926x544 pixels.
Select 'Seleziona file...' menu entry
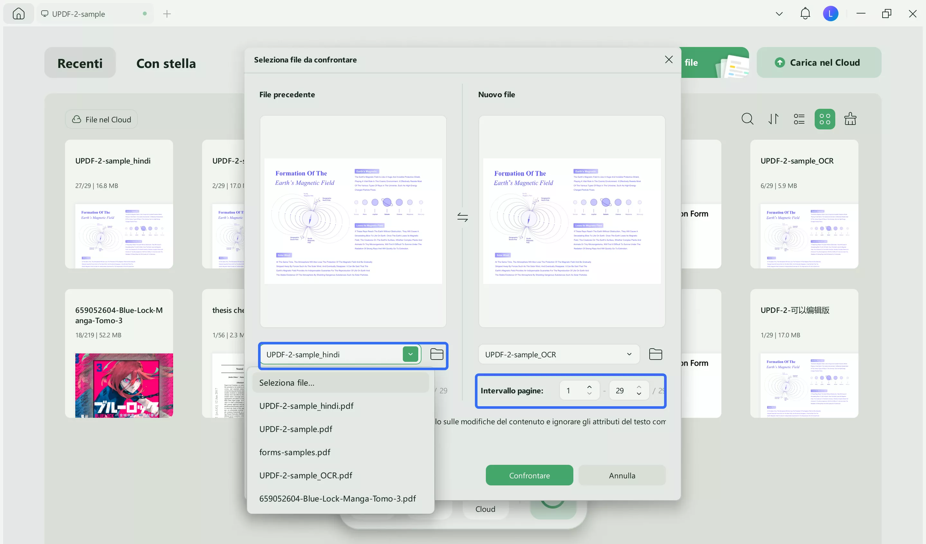coord(287,383)
